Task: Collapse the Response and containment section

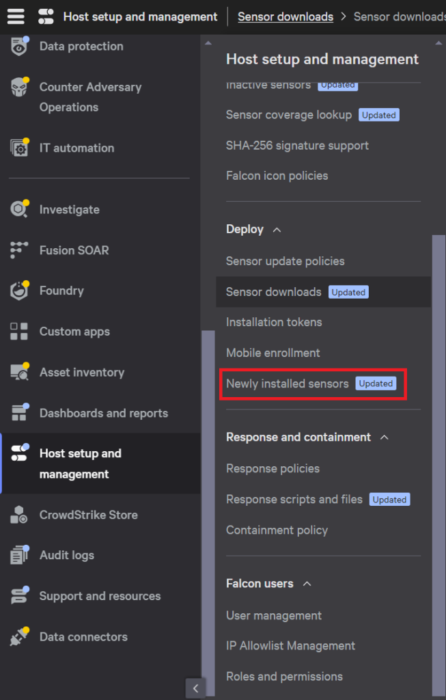Action: (x=385, y=437)
